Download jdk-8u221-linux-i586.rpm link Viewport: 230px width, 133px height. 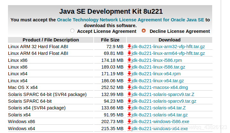157,60
